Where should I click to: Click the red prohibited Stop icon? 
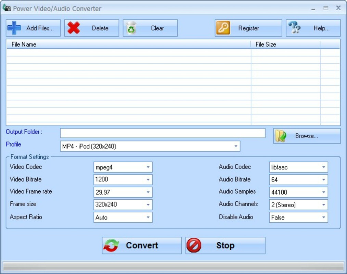pos(194,246)
